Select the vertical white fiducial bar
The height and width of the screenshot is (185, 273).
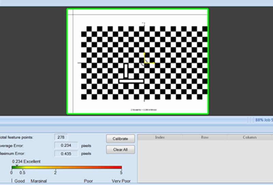[x=126, y=70]
